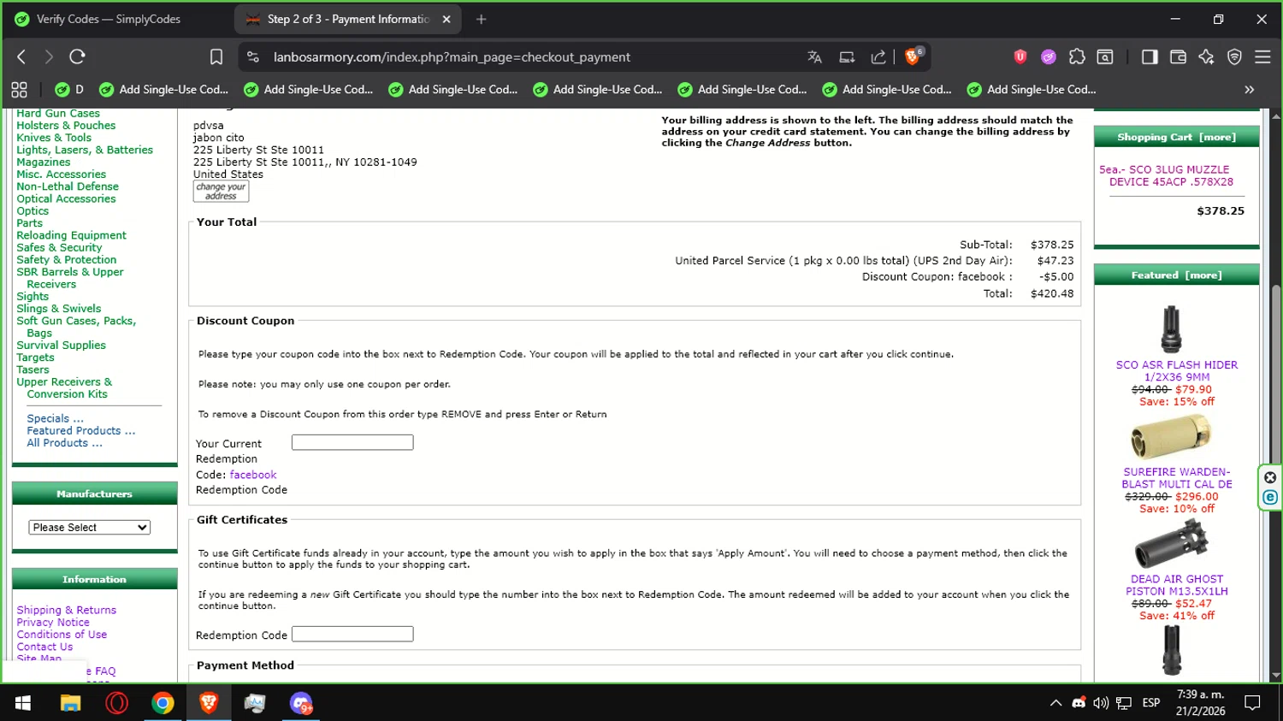This screenshot has height=721, width=1283.
Task: Open the Windows Start menu
Action: click(x=23, y=703)
